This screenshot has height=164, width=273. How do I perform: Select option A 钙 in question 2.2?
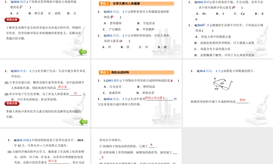tap(106, 47)
